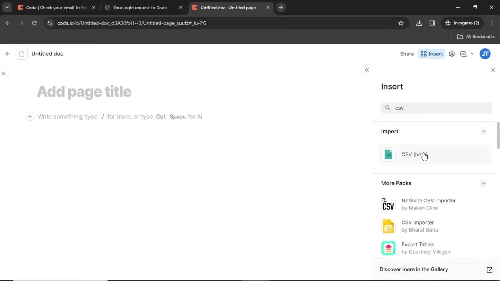
Task: Click the More Packs section heading
Action: pyautogui.click(x=396, y=183)
